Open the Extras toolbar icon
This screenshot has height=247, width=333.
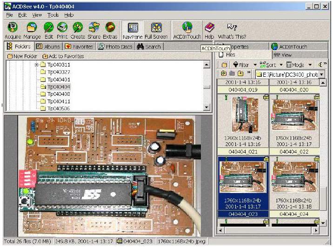110,29
